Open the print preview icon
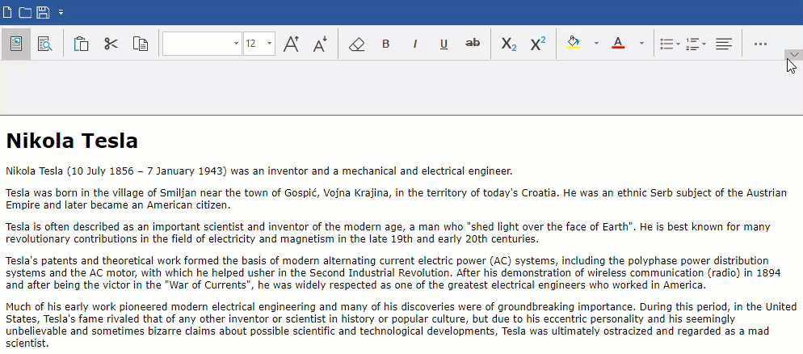The height and width of the screenshot is (354, 803). (x=44, y=44)
